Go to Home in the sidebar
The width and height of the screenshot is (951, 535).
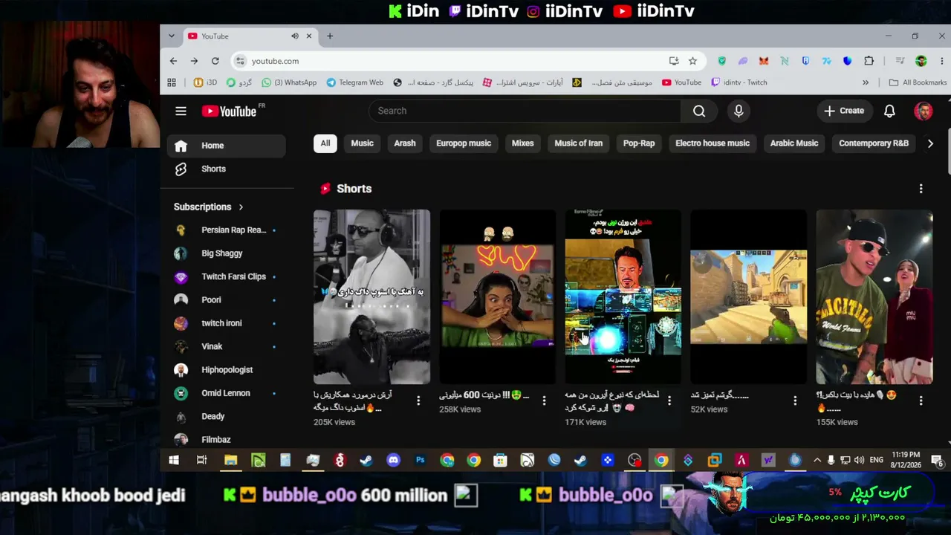point(226,146)
